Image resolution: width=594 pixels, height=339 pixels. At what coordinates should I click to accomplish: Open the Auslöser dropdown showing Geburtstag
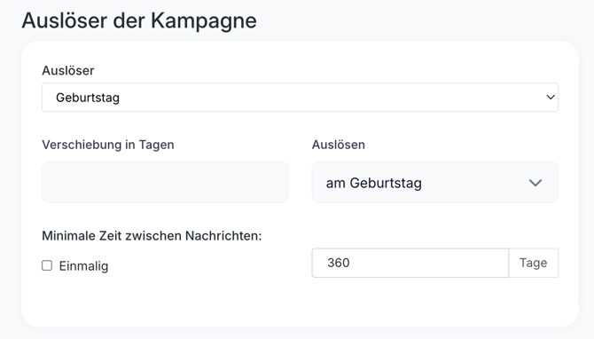click(300, 98)
